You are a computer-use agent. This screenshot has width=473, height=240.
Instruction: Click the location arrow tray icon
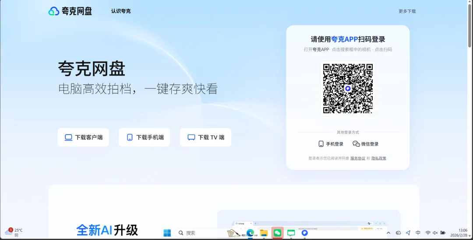[x=408, y=233]
